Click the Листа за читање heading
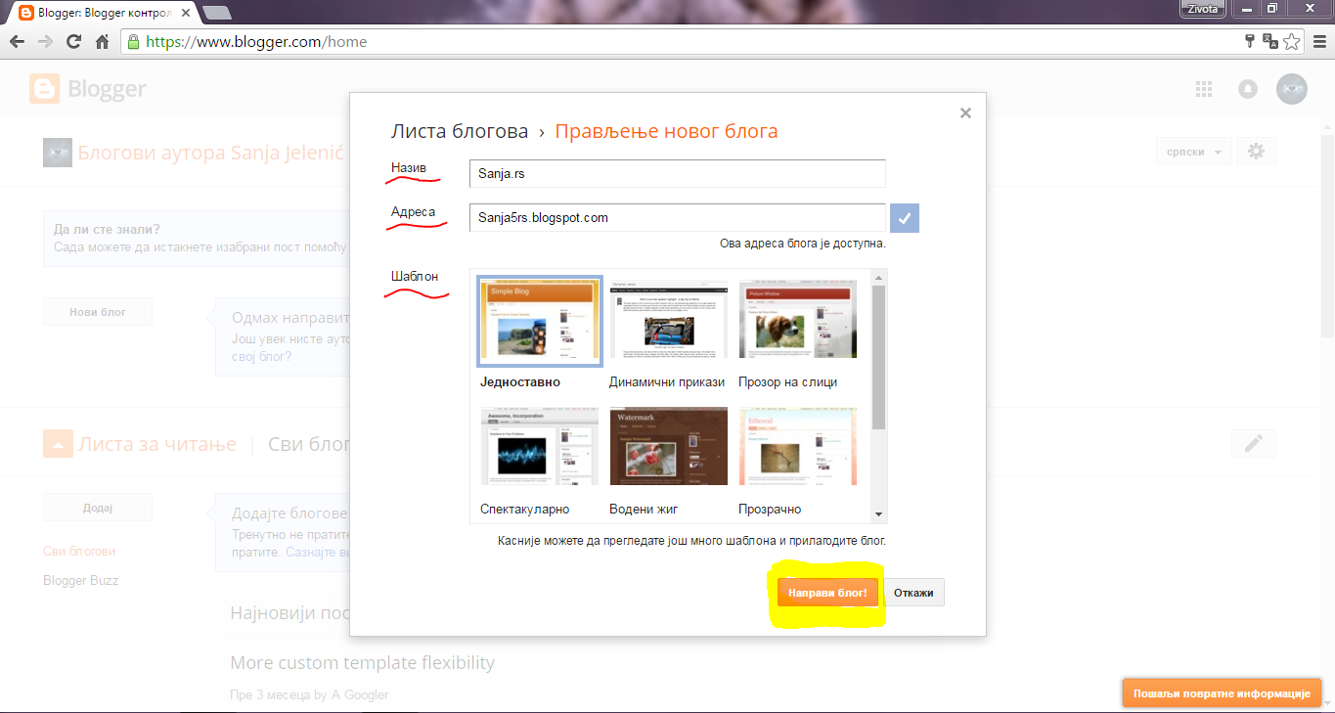Screen dimensions: 1335x713 (157, 444)
